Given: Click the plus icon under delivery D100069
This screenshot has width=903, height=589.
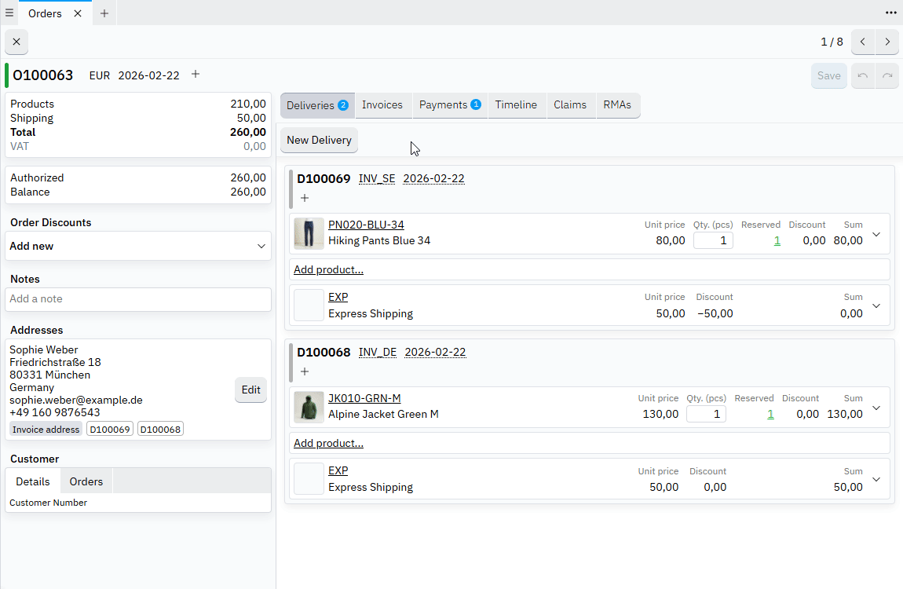Looking at the screenshot, I should 305,198.
